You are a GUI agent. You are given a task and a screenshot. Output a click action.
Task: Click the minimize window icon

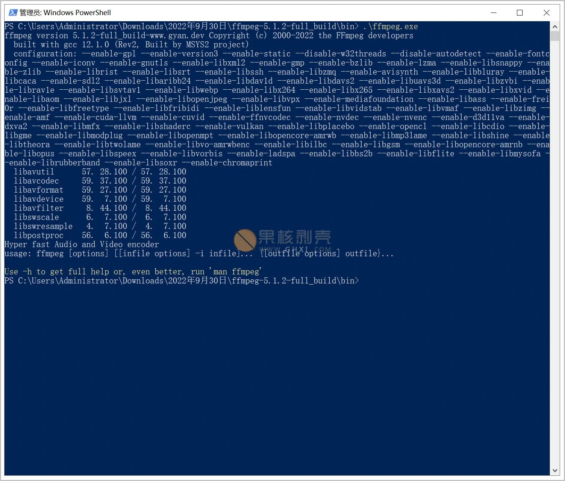pos(493,12)
